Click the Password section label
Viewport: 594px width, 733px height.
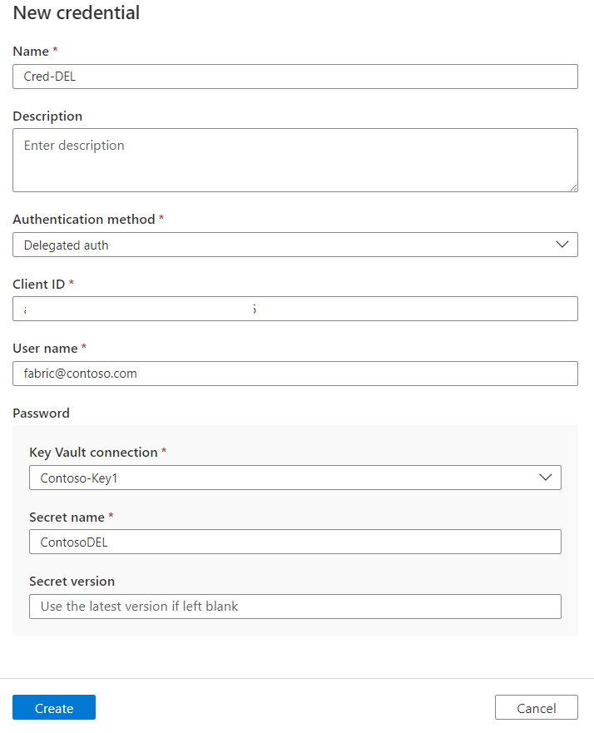(x=41, y=413)
